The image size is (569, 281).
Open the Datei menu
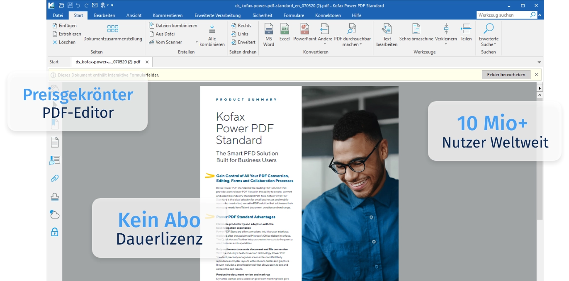click(x=58, y=15)
